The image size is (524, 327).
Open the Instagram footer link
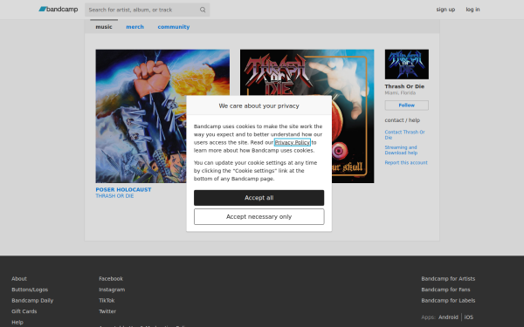[112, 290]
